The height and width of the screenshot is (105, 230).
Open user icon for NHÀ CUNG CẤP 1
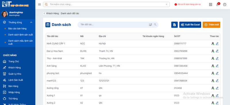(x=213, y=44)
